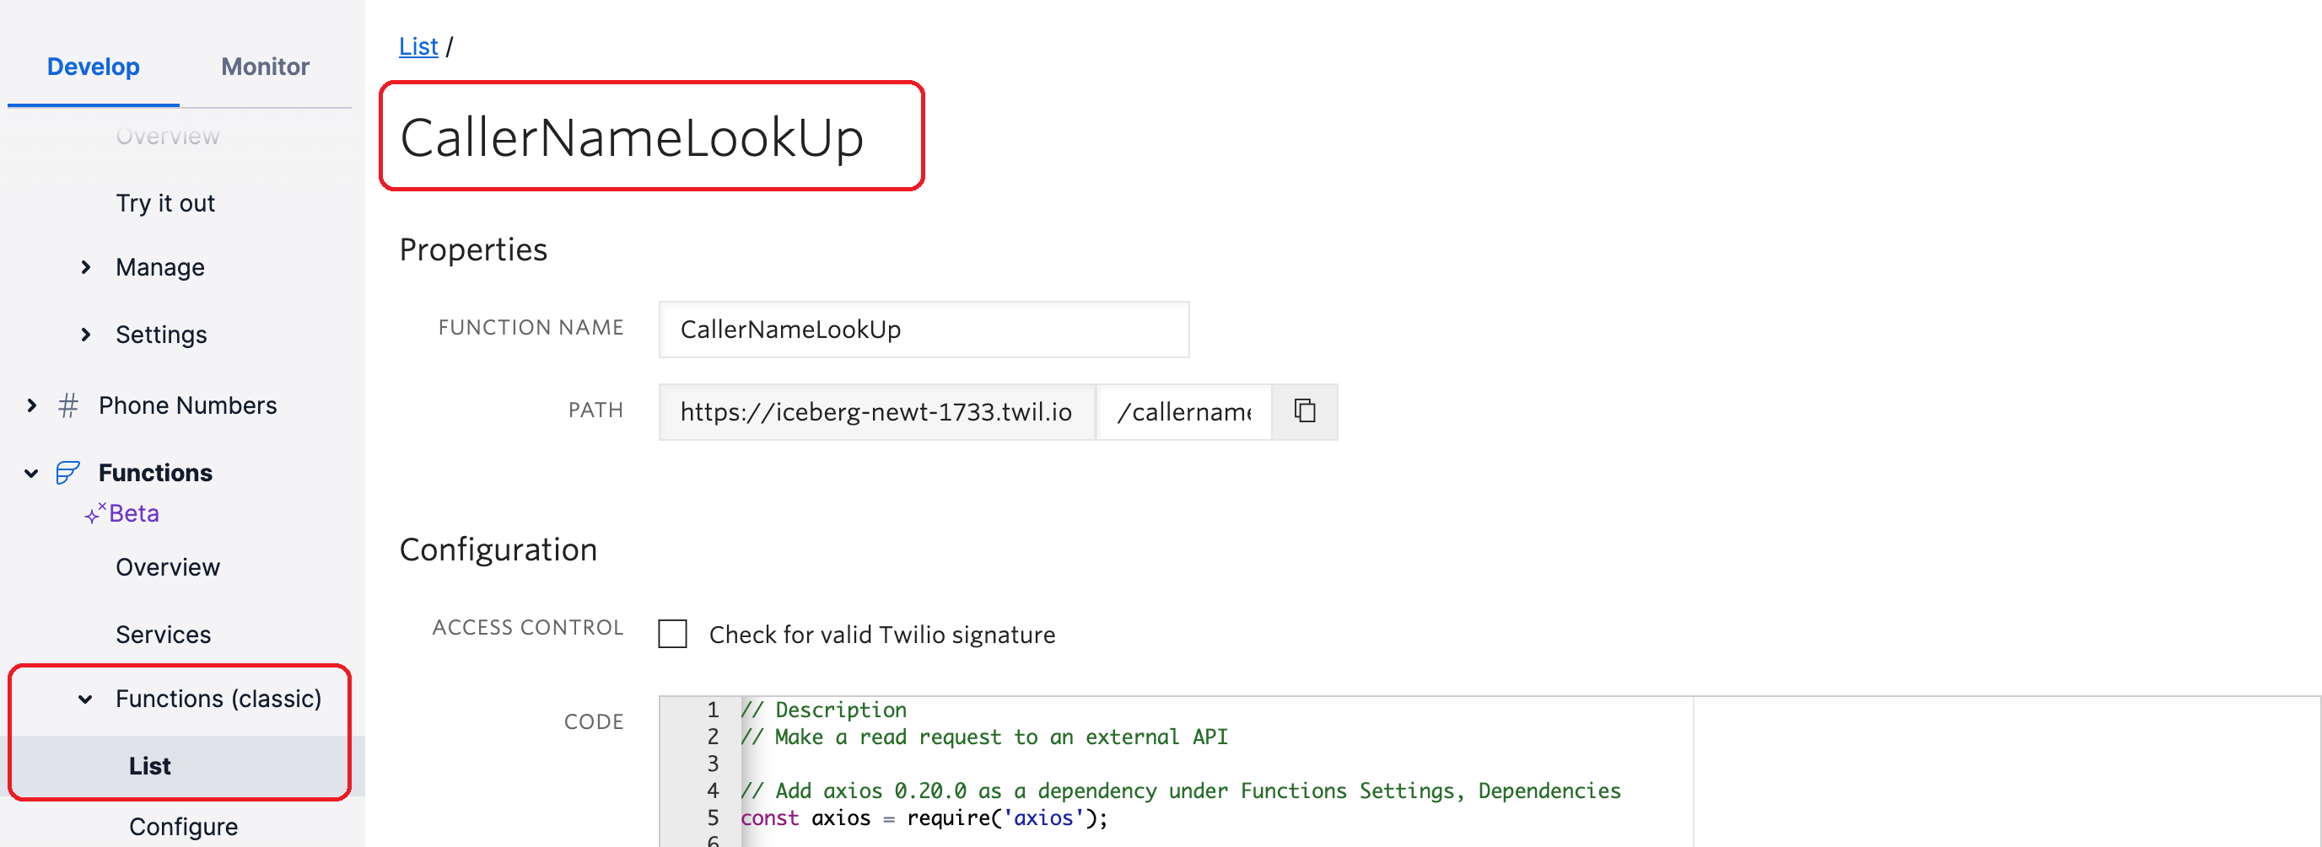Click the Beta sparkle icon

point(94,513)
